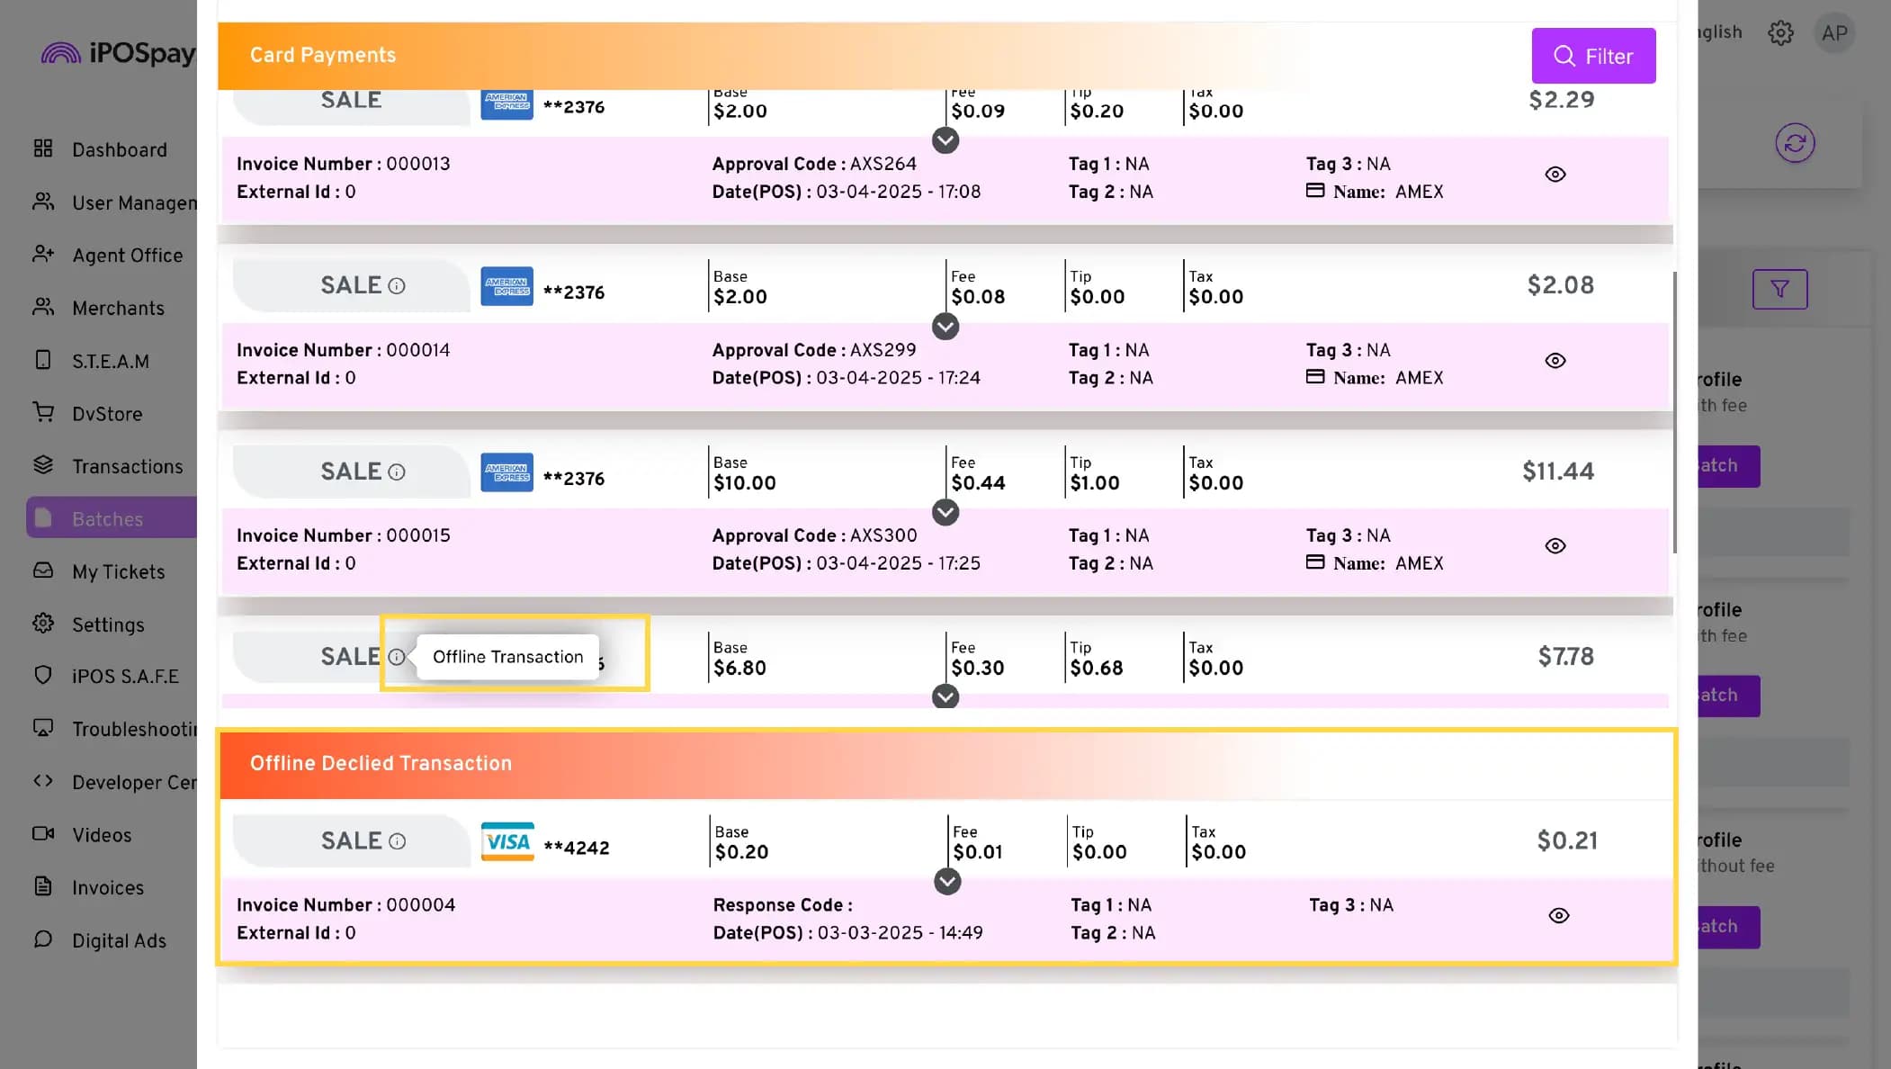View details of invoice 000014 eye icon
Viewport: 1891px width, 1069px height.
[1555, 361]
